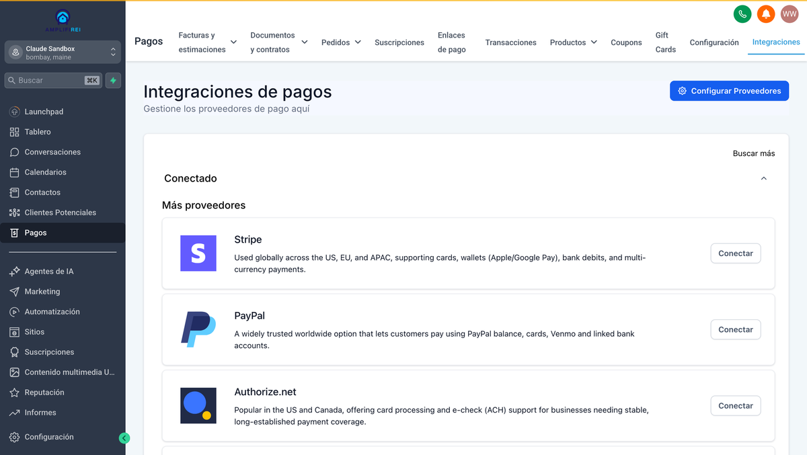Click the Stripe provider name
The image size is (807, 455).
point(248,239)
